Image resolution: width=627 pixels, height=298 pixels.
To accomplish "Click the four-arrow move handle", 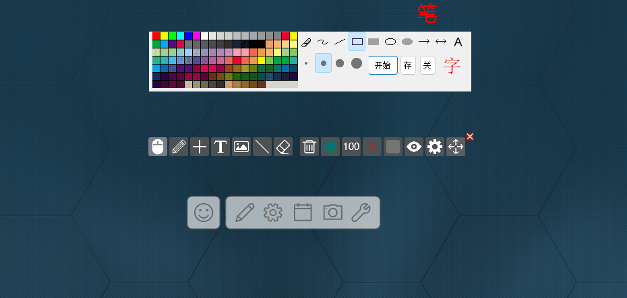I will tap(456, 147).
